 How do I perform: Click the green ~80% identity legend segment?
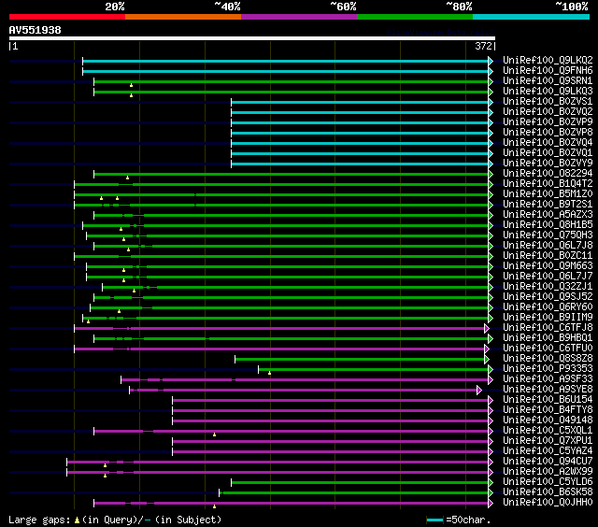pos(415,17)
